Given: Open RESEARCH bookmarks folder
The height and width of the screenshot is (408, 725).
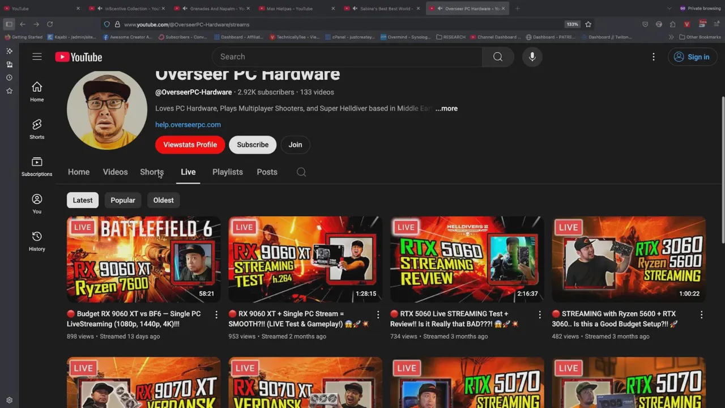Looking at the screenshot, I should tap(451, 37).
